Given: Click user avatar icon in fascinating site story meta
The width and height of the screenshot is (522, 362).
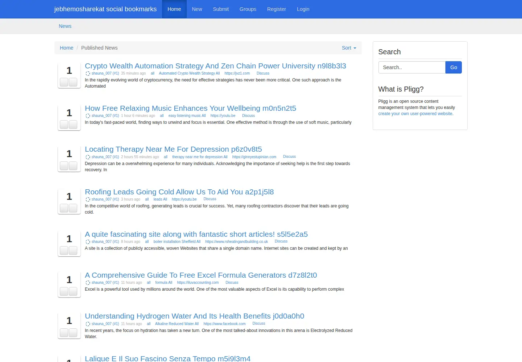Looking at the screenshot, I should [88, 242].
